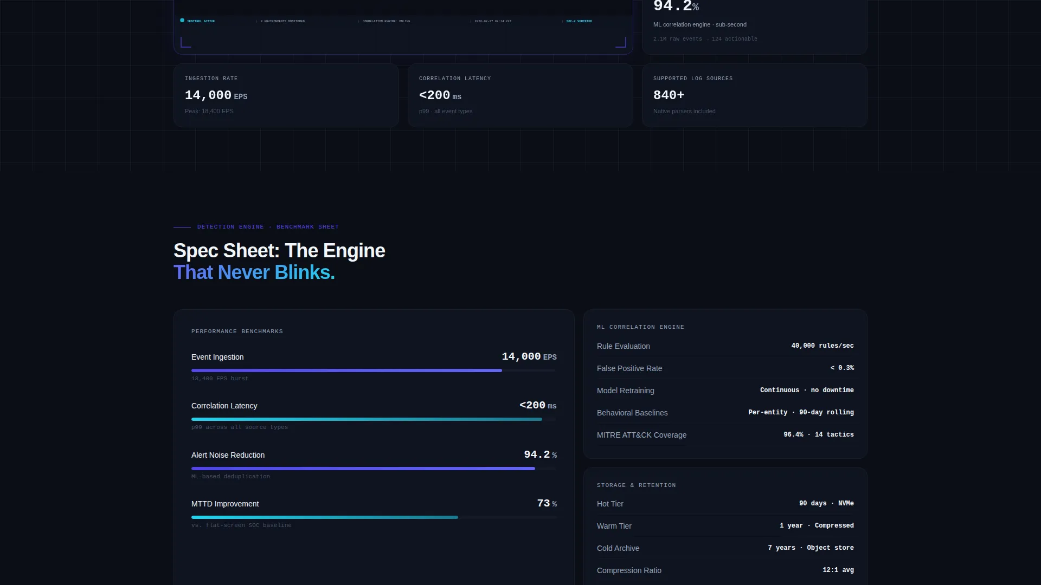Click the '< 0.3%' value

click(842, 368)
